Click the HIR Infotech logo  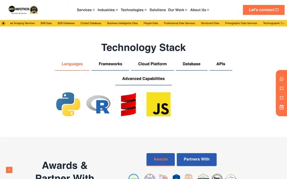(x=19, y=10)
